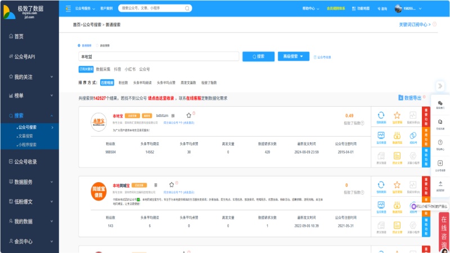The height and width of the screenshot is (253, 450).
Task: Click the refresh icon for 本地同城宝 result
Action: pyautogui.click(x=381, y=185)
